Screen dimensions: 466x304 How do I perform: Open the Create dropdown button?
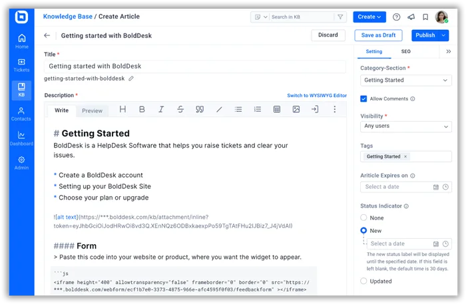pos(369,17)
